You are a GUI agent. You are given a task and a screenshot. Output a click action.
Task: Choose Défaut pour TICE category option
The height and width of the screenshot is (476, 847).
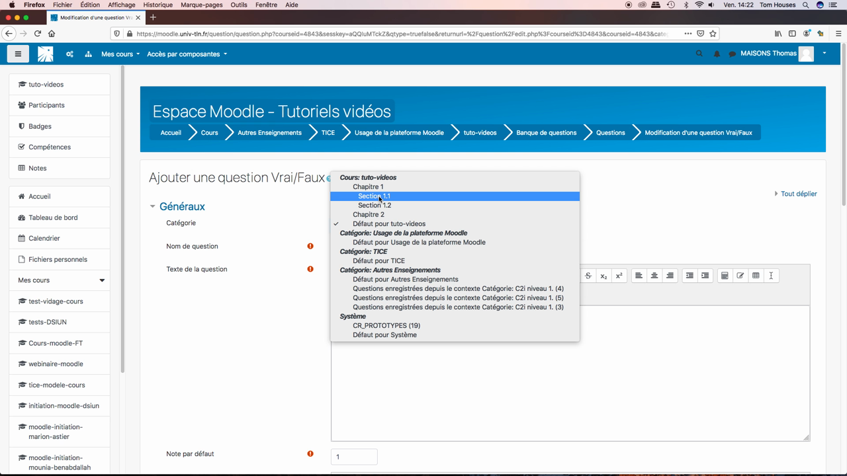(379, 261)
